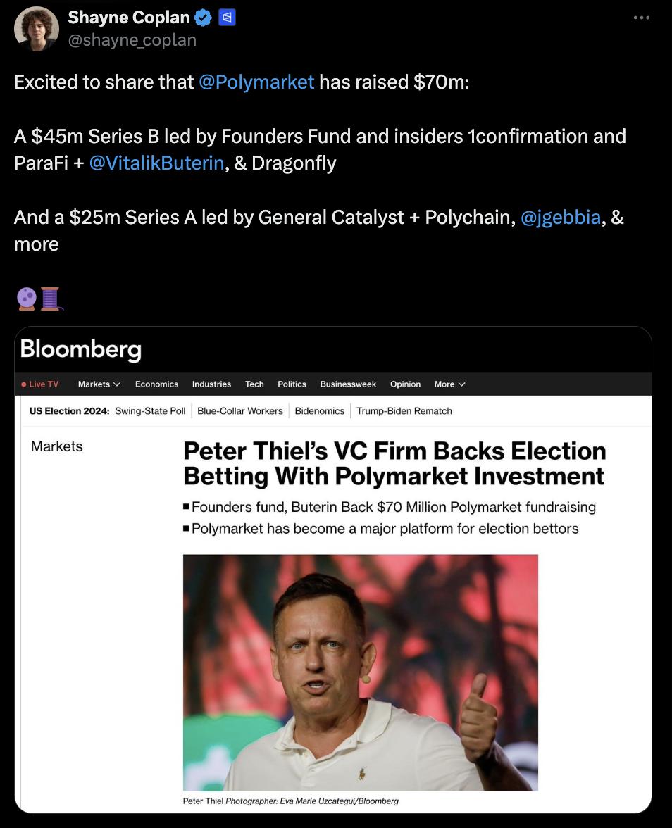Click the blue verified checkmark badge
The height and width of the screenshot is (828, 672).
point(204,18)
